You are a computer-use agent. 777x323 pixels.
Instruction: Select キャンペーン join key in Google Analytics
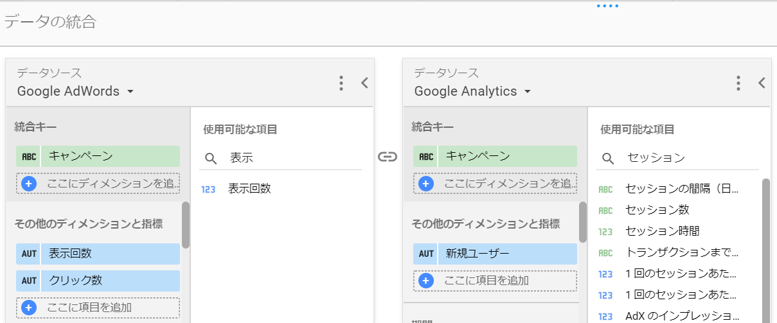pos(495,156)
